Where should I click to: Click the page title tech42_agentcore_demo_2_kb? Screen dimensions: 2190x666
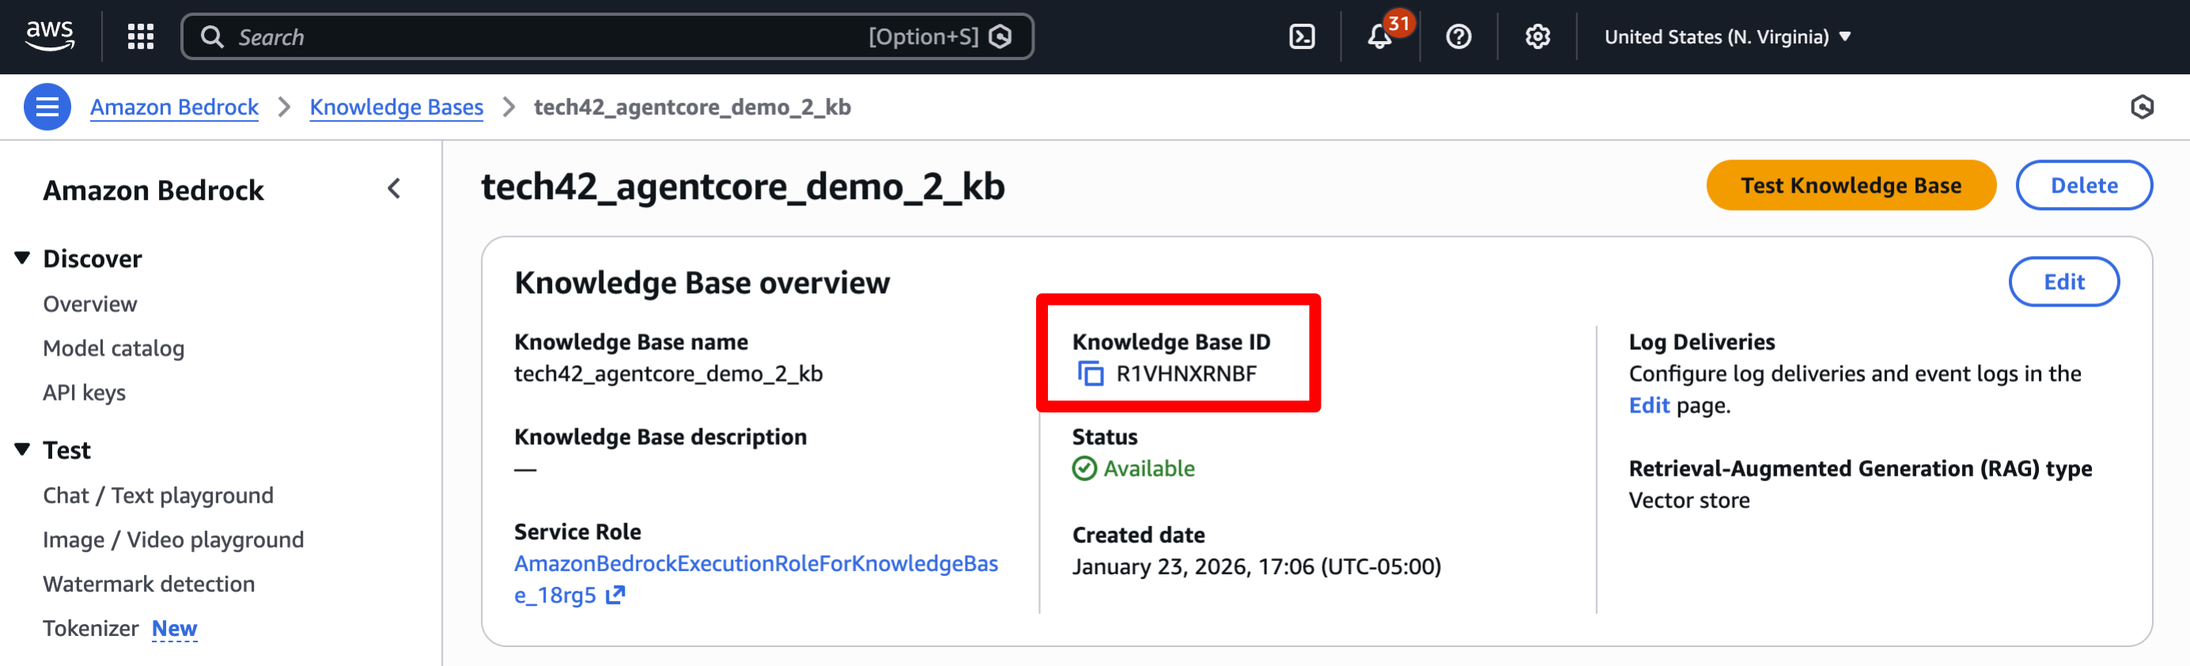point(742,186)
